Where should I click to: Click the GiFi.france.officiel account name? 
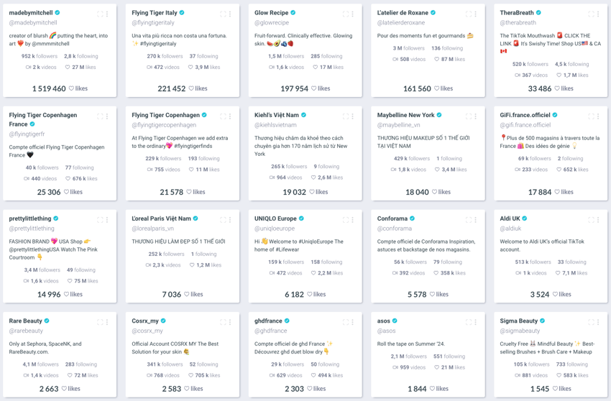(x=525, y=116)
